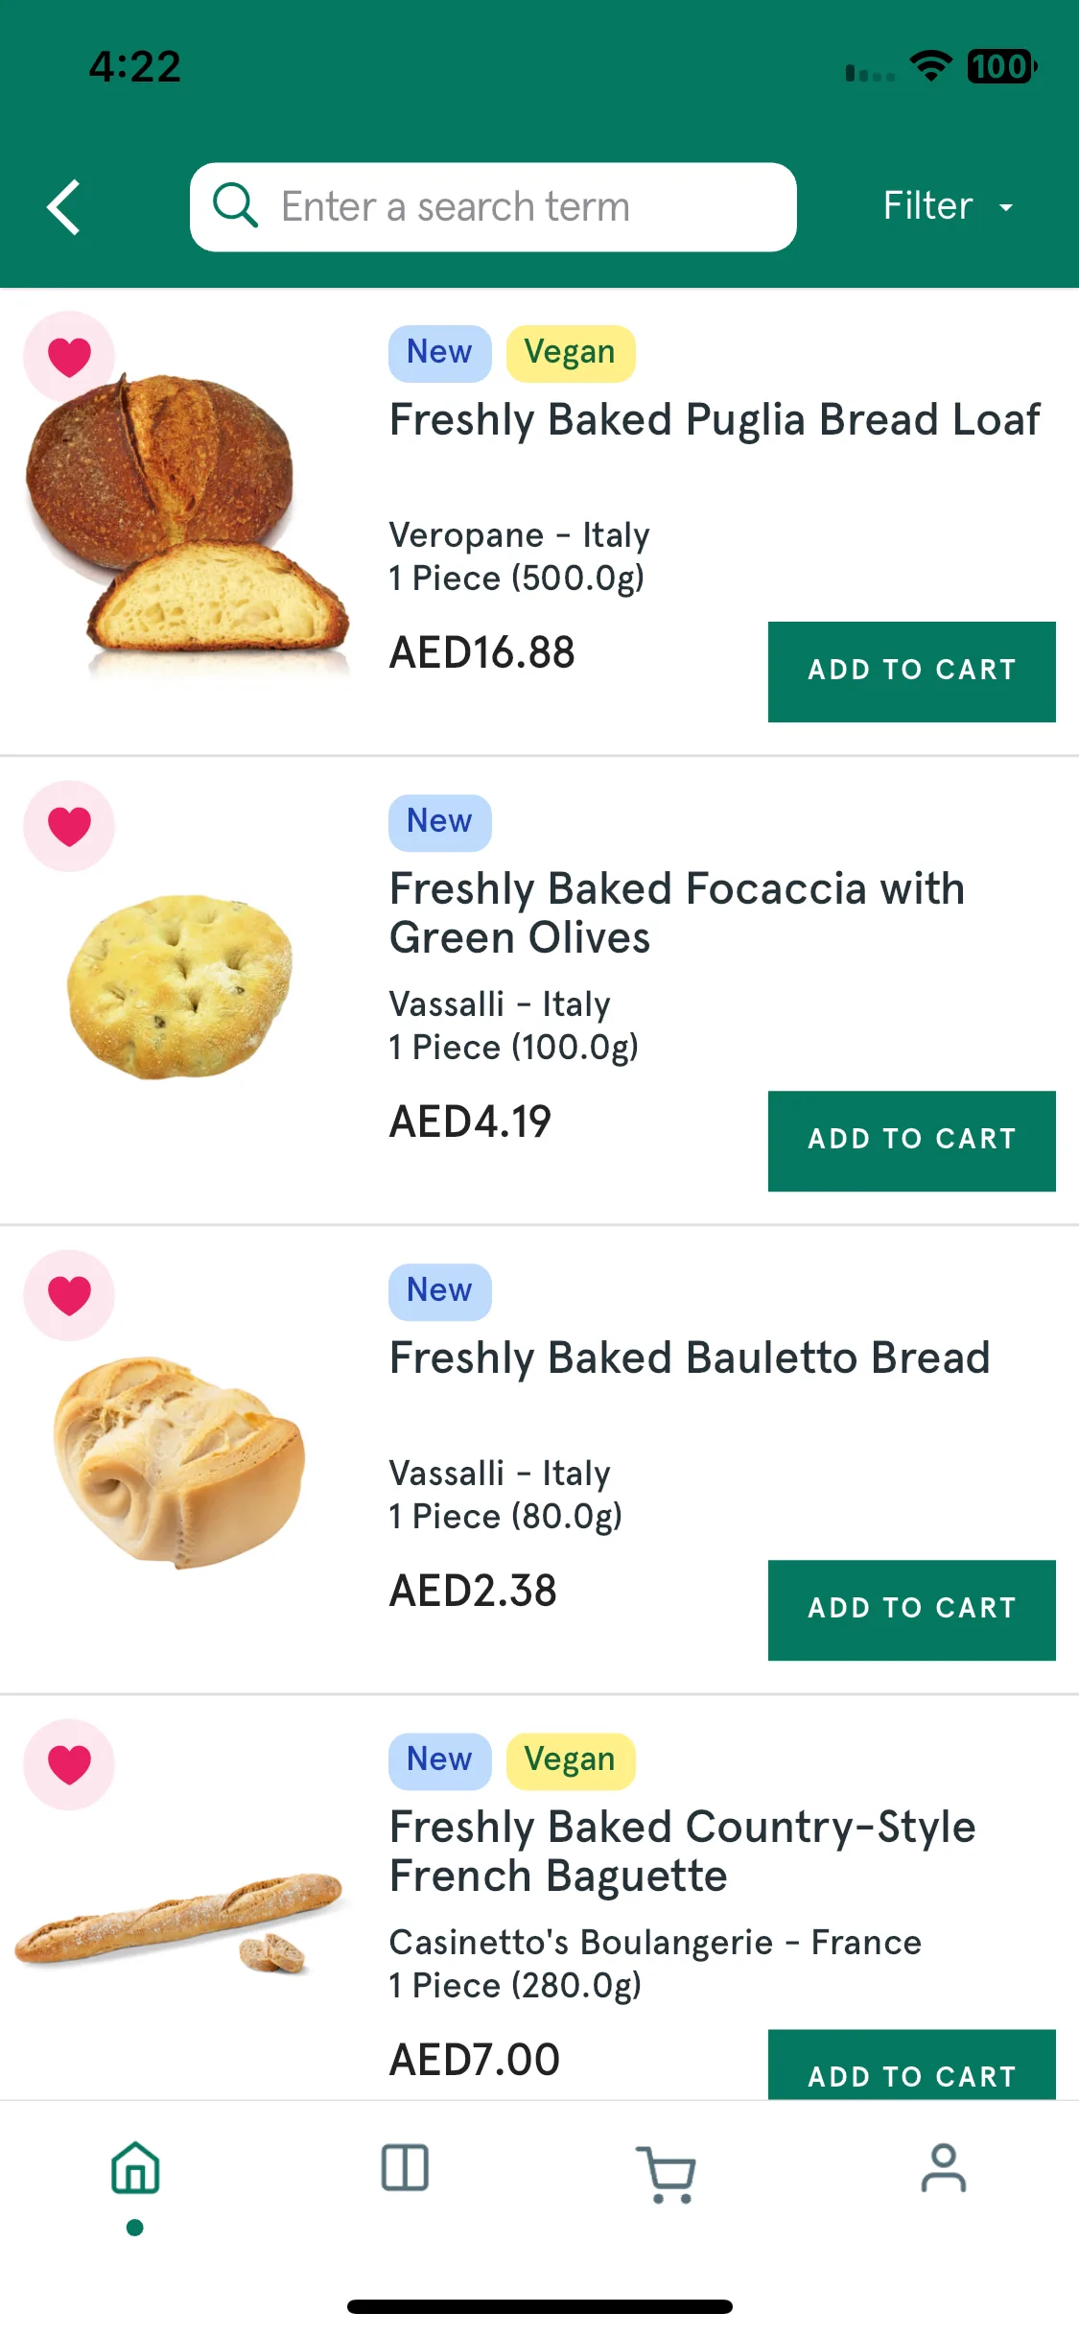Add French Baguette to cart

(911, 2065)
